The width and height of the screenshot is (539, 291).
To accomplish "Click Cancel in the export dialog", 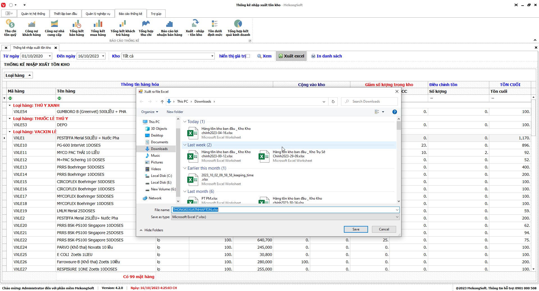I will point(384,229).
